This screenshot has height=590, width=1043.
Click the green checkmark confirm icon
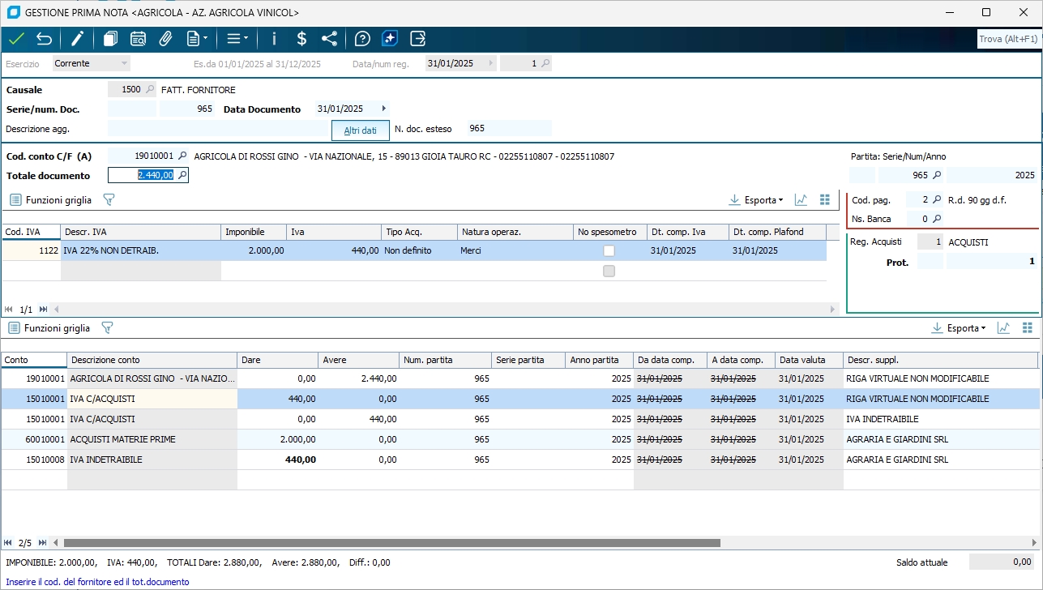(16, 39)
